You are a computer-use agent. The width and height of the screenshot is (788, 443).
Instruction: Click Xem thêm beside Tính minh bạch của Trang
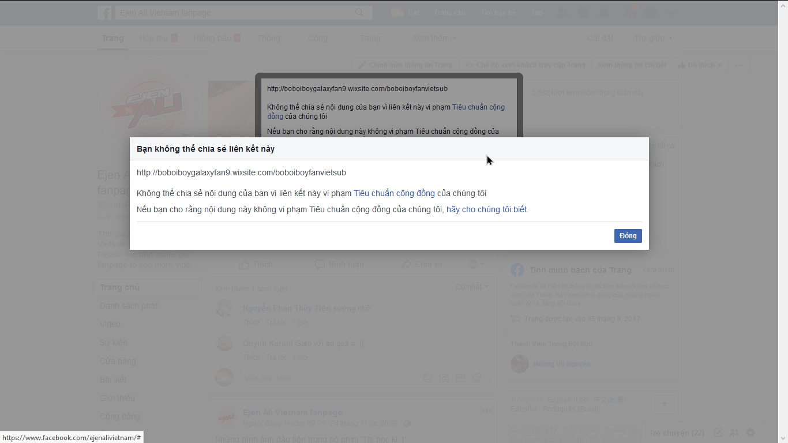[658, 270]
